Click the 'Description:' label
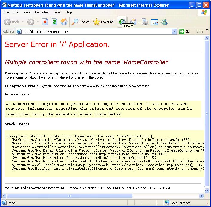211x207 pixels. coord(16,73)
